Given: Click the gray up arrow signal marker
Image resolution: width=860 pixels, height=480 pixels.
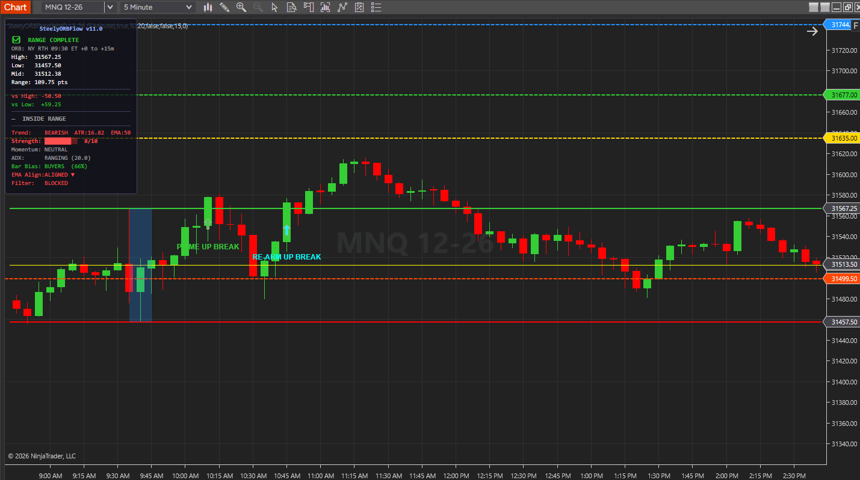Looking at the screenshot, I should (208, 223).
